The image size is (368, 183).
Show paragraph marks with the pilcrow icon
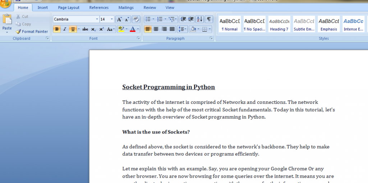(x=208, y=19)
